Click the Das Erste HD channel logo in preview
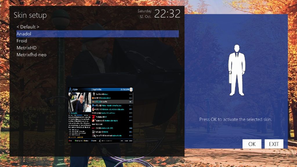 94,94
